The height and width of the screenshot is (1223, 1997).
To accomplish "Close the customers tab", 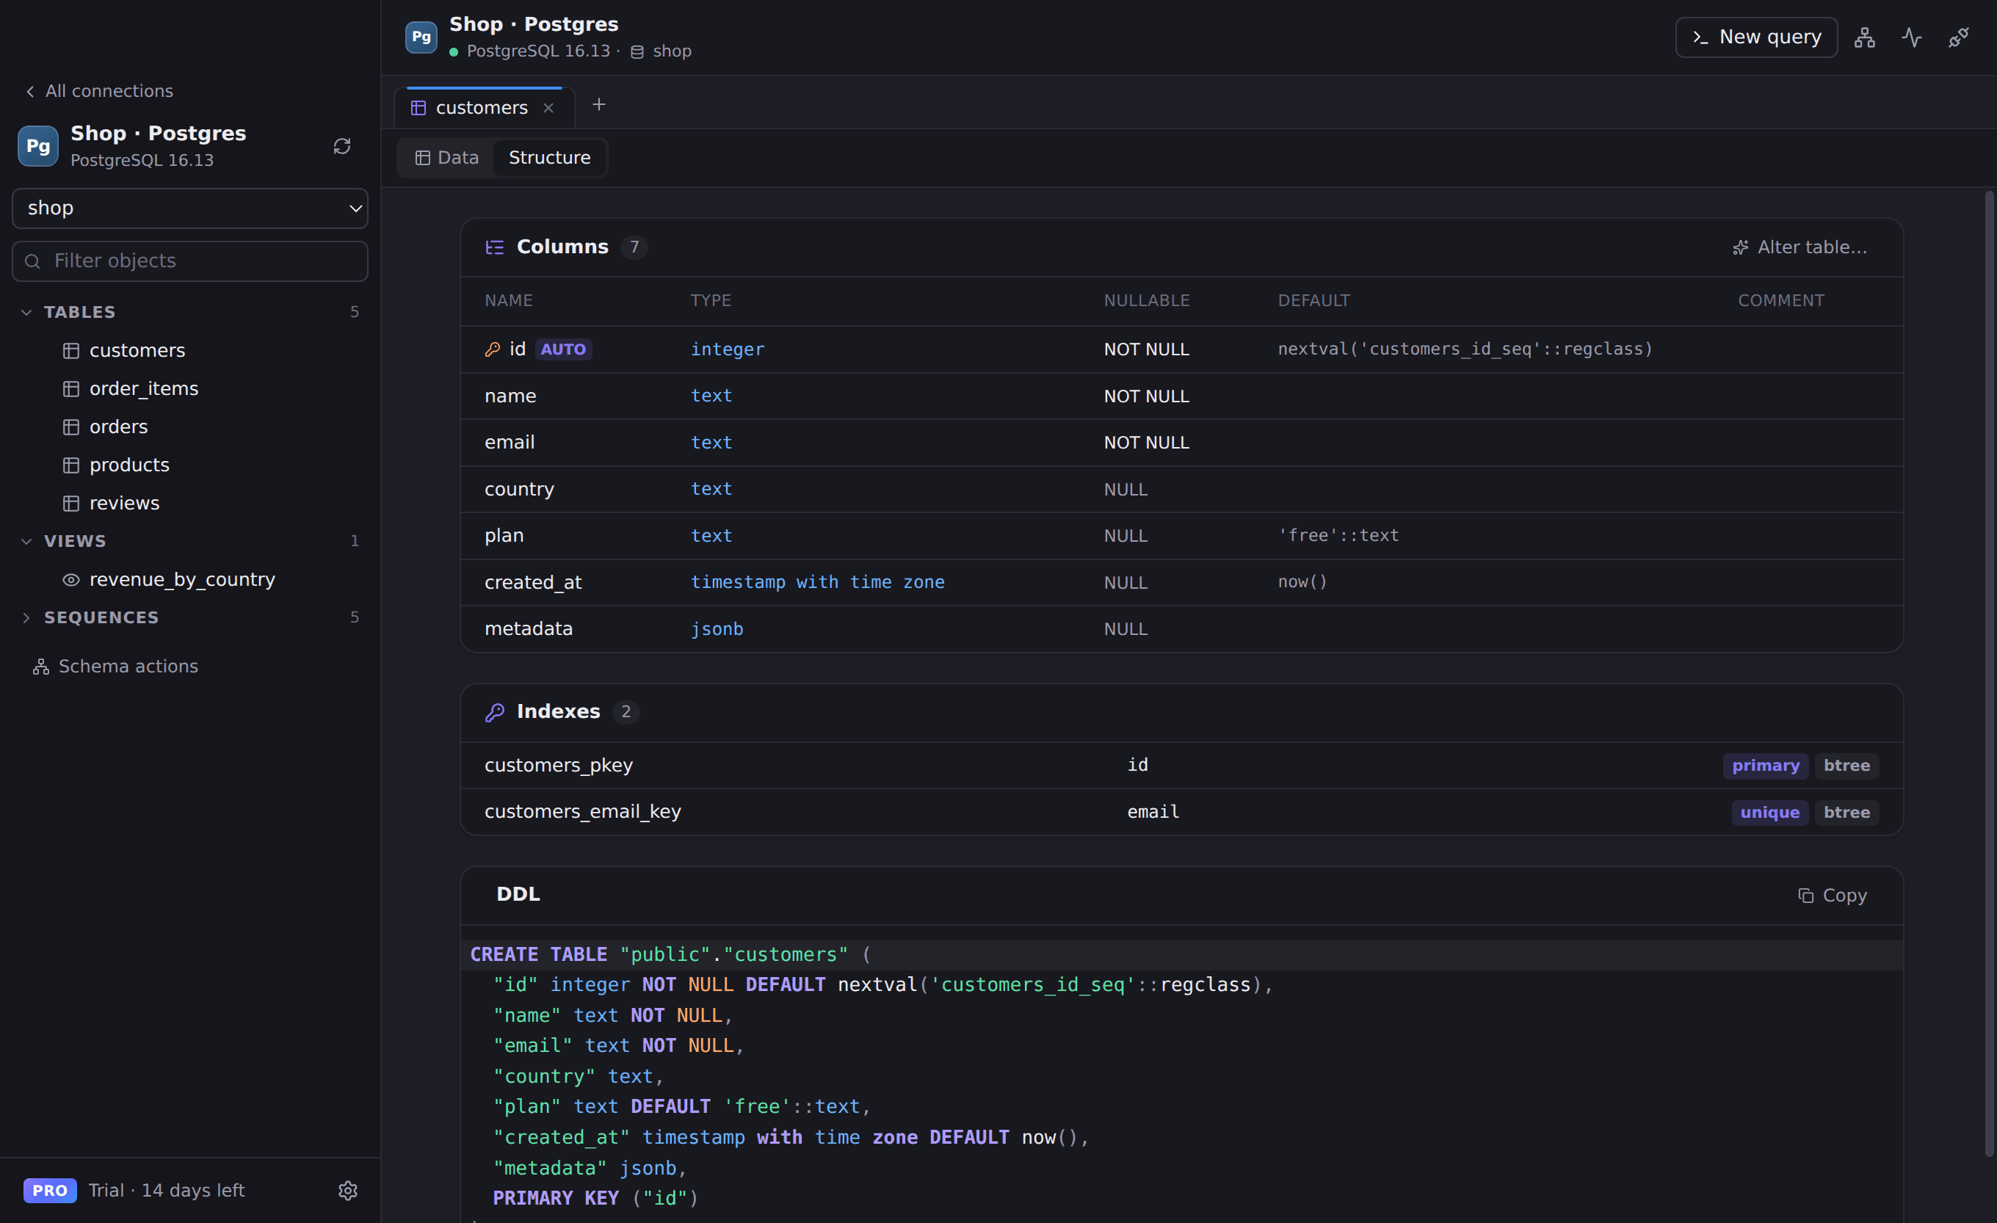I will [548, 108].
